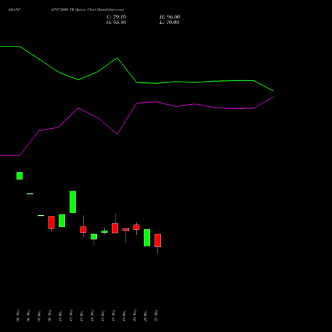This screenshot has width=332, height=332.
Task: Click the last red candle for 22 May
Action: pyautogui.click(x=157, y=240)
